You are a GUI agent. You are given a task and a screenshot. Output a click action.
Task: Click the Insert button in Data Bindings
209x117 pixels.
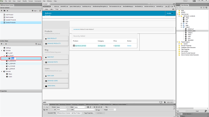coord(197,111)
